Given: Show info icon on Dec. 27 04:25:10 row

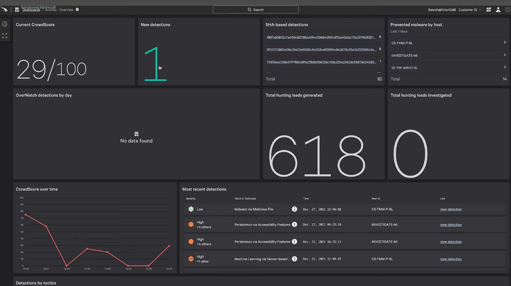Looking at the screenshot, I should tap(294, 225).
